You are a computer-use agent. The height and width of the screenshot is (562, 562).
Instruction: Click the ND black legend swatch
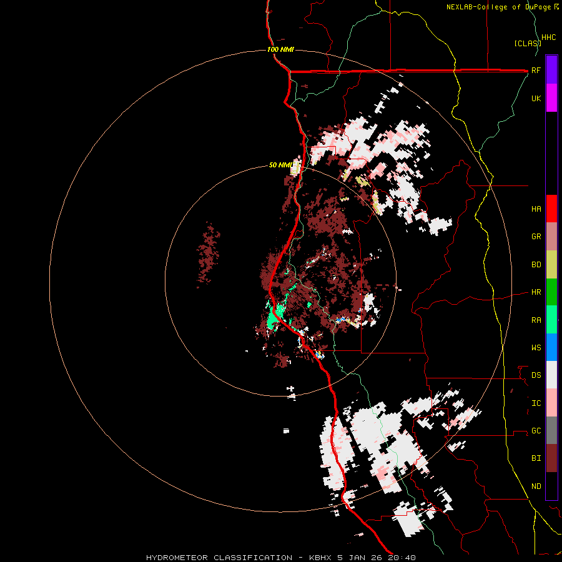click(x=551, y=486)
